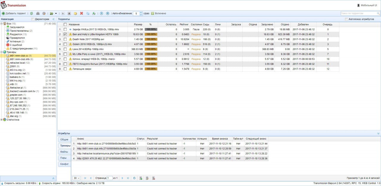Switch to the Пиры tab

[x=64, y=158]
